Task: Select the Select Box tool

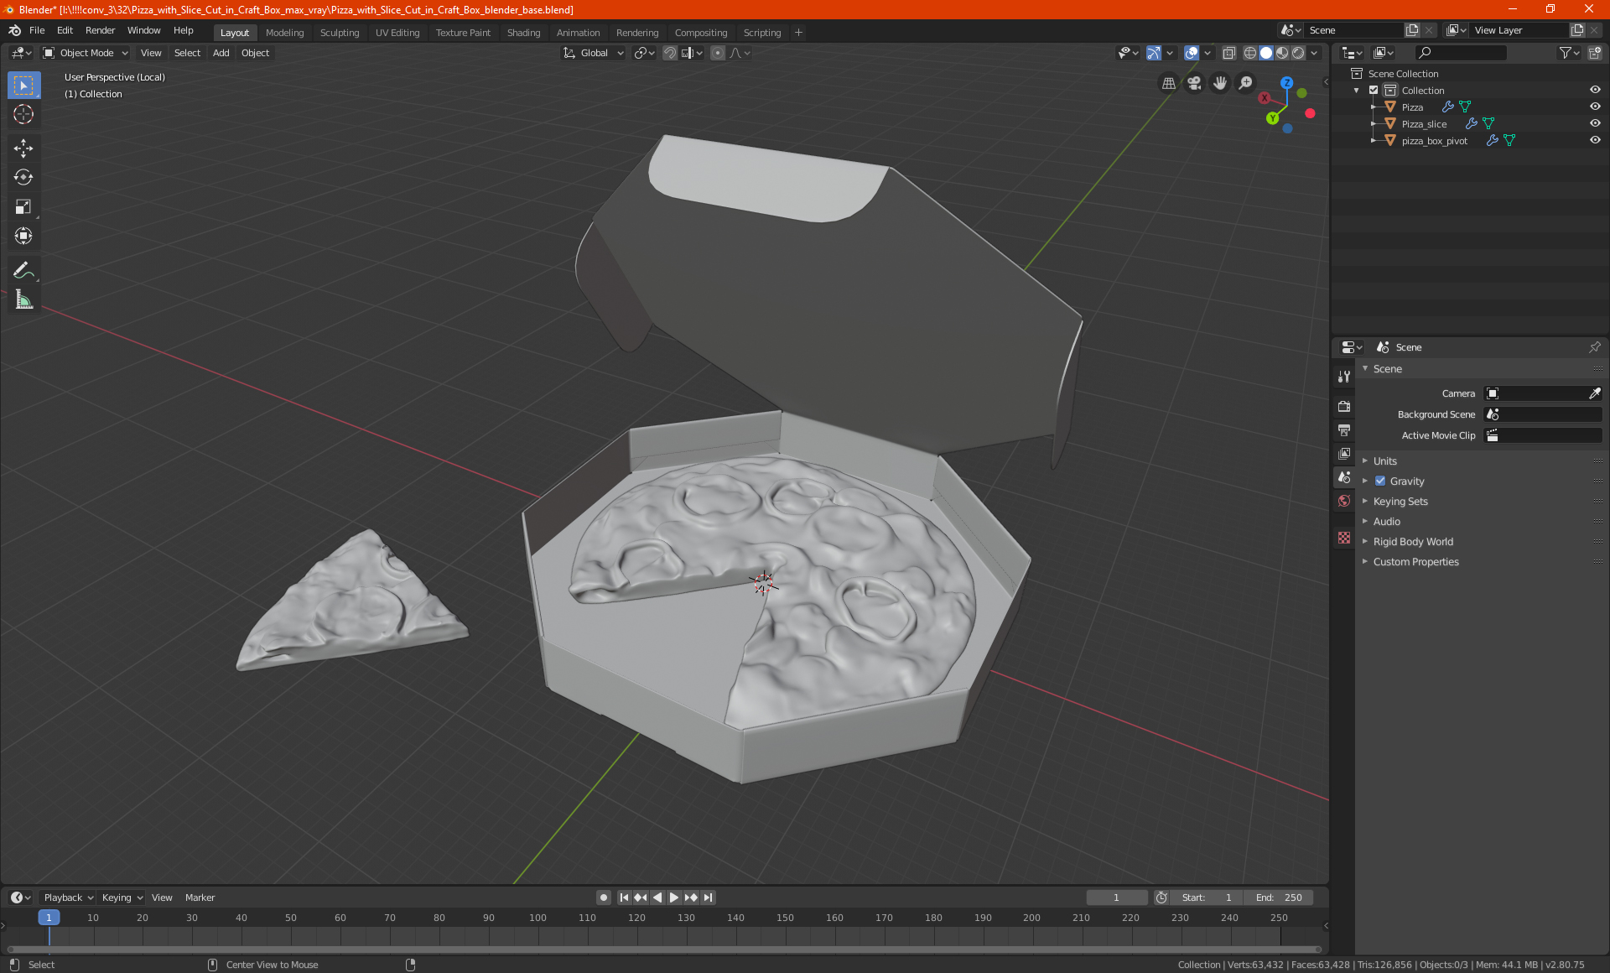Action: pyautogui.click(x=23, y=86)
